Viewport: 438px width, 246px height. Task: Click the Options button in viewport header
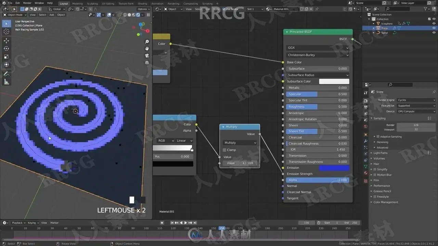143,9
